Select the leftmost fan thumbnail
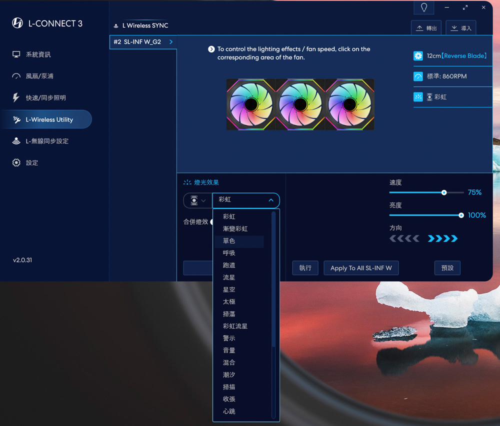Screen dimensions: 500x426 pyautogui.click(x=251, y=104)
